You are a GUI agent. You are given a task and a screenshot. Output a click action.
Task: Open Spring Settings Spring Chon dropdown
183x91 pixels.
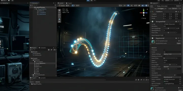172,54
